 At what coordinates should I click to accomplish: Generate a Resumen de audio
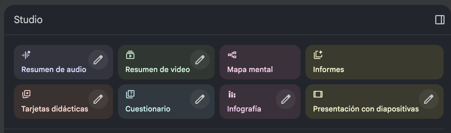coord(54,70)
